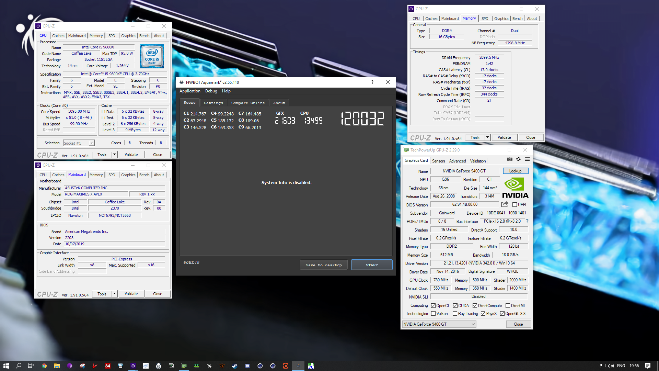The width and height of the screenshot is (659, 371).
Task: Open the red AIDA64 taskbar icon
Action: pos(107,366)
